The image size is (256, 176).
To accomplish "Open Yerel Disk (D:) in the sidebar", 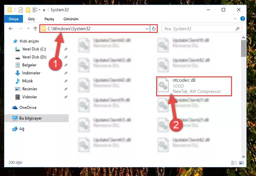I will click(34, 57).
